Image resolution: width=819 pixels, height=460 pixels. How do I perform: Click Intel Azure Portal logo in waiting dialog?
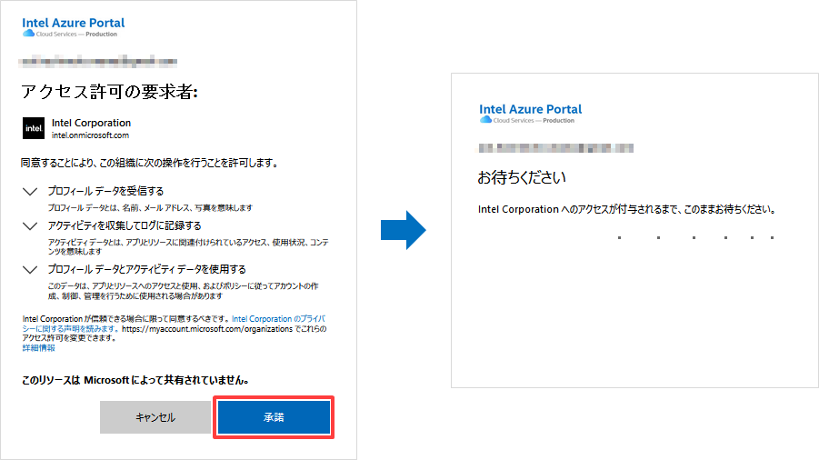click(x=530, y=114)
